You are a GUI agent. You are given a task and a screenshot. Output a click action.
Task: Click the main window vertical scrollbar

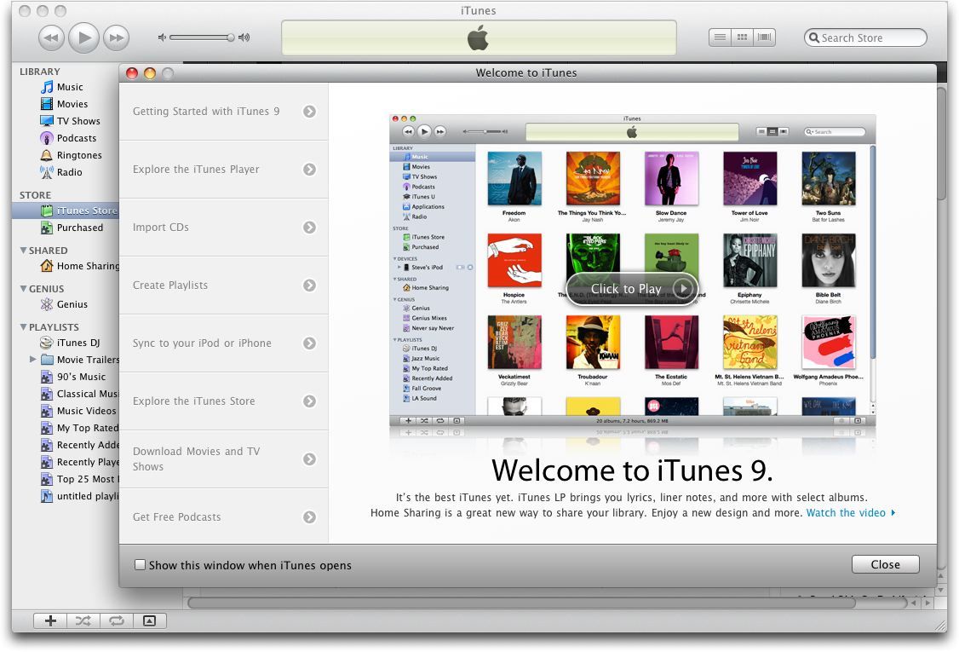pyautogui.click(x=942, y=144)
